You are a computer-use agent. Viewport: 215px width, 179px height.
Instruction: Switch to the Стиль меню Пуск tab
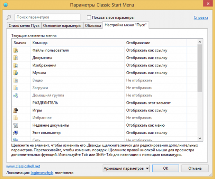[x=24, y=25]
